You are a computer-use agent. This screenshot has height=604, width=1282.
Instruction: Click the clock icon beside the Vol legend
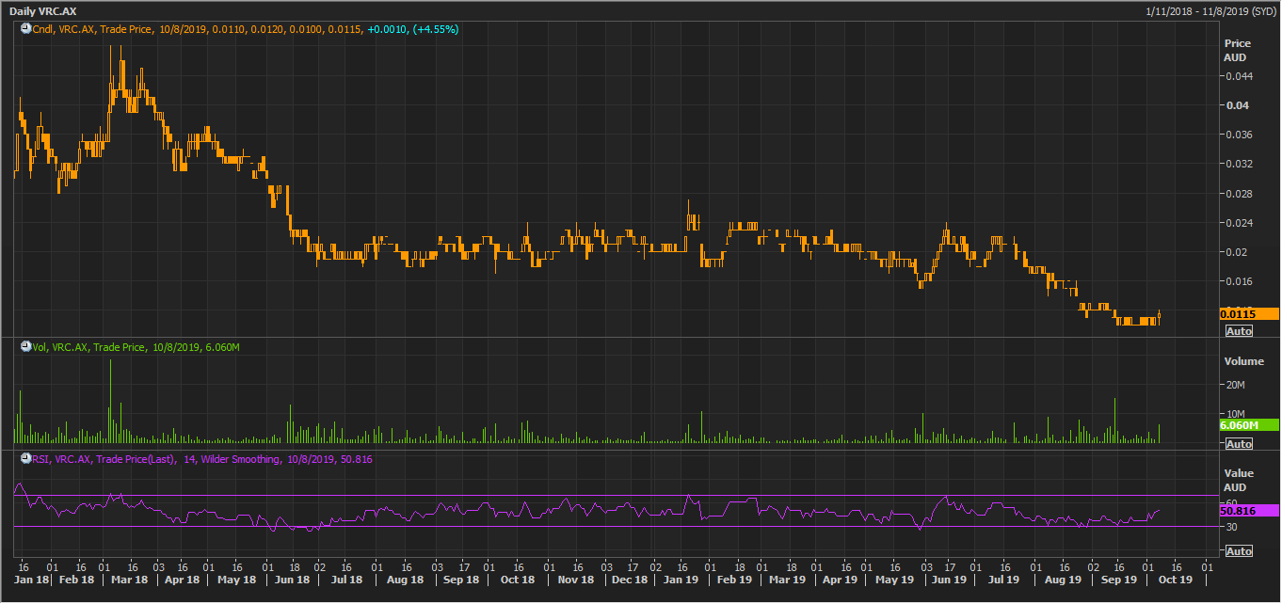(x=26, y=347)
